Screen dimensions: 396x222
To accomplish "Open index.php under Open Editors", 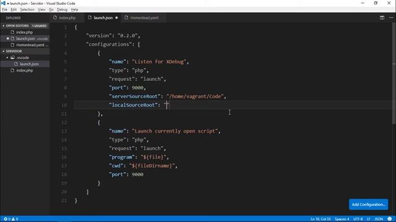I will tap(25, 32).
